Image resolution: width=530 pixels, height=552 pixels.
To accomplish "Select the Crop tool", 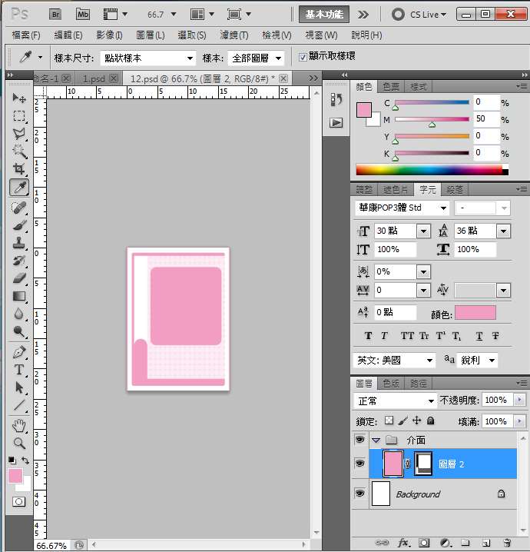I will click(19, 169).
